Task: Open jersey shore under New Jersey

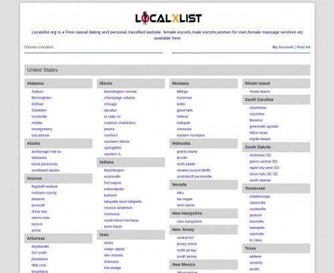Action: [187, 244]
